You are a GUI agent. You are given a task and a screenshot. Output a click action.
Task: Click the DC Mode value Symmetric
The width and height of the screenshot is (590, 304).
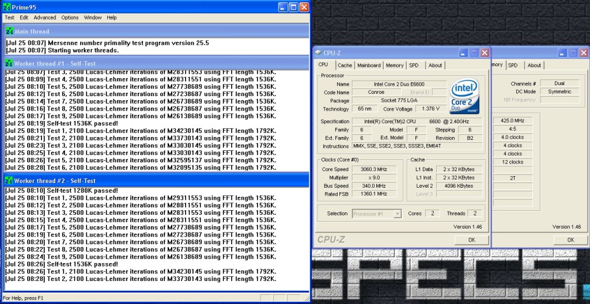559,92
